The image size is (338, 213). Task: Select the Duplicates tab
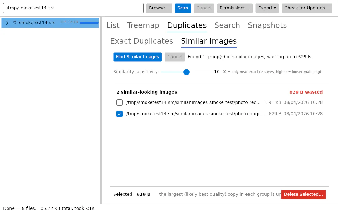click(x=187, y=25)
